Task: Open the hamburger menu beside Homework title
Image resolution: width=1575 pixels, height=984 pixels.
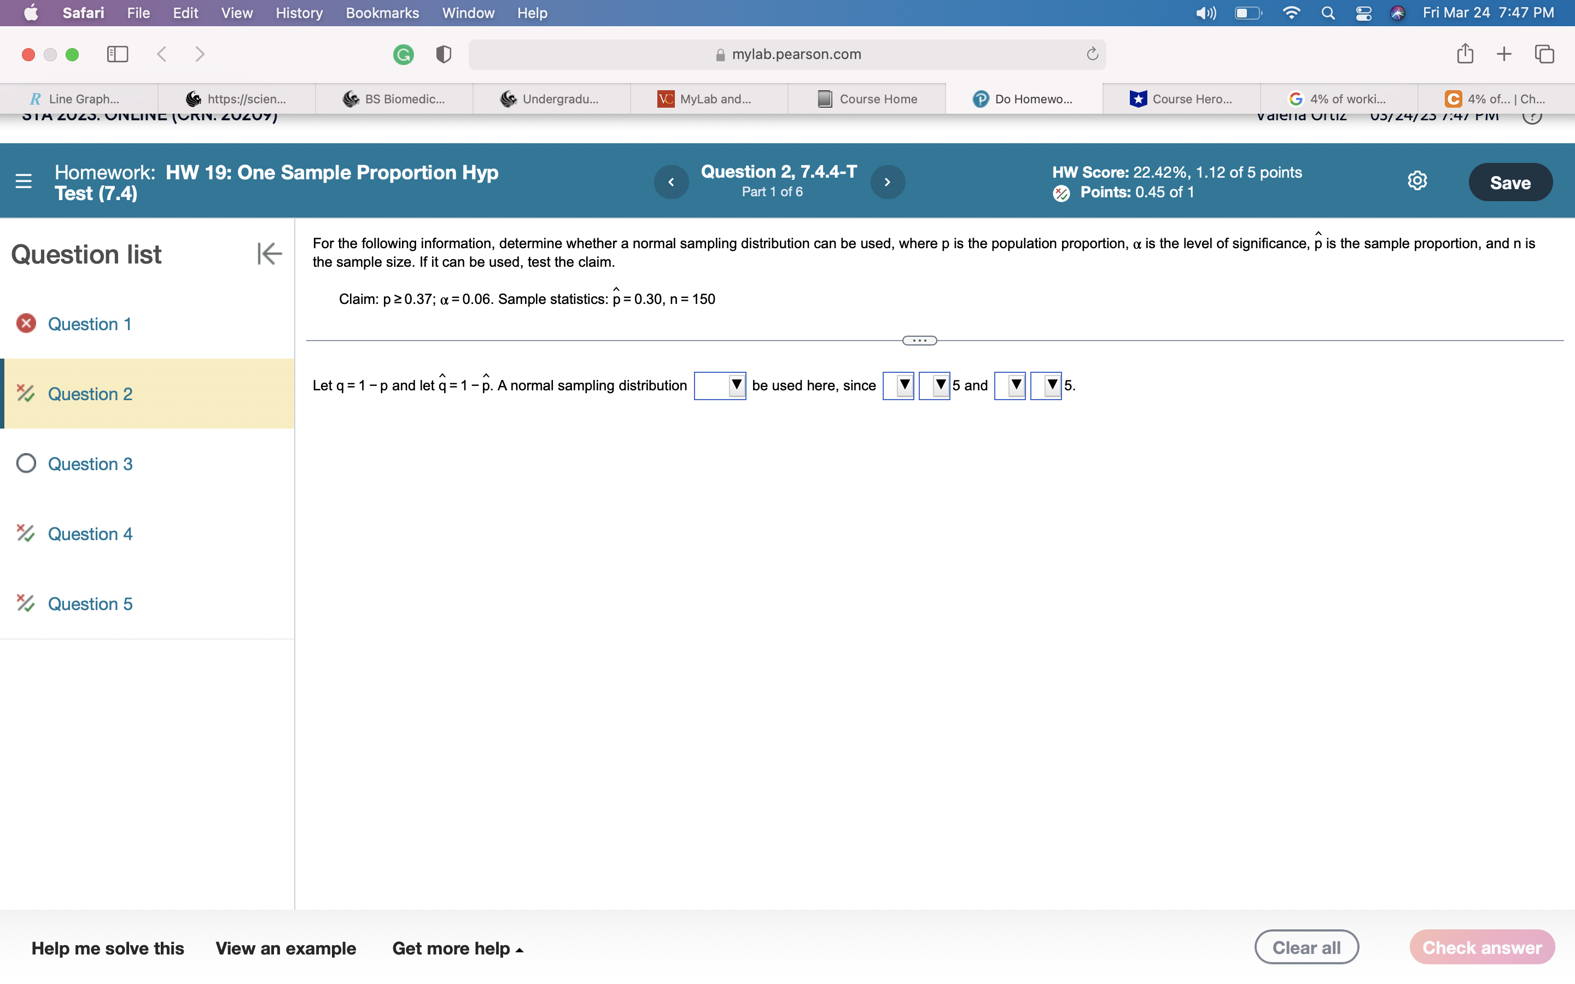Action: coord(24,181)
